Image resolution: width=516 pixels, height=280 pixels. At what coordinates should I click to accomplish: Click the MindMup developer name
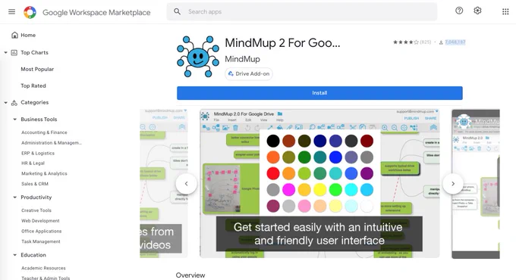click(x=242, y=59)
